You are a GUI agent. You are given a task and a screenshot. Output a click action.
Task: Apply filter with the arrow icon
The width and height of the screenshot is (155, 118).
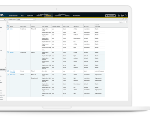(125, 22)
